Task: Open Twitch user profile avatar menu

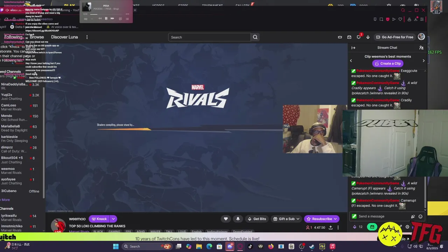Action: 421,37
